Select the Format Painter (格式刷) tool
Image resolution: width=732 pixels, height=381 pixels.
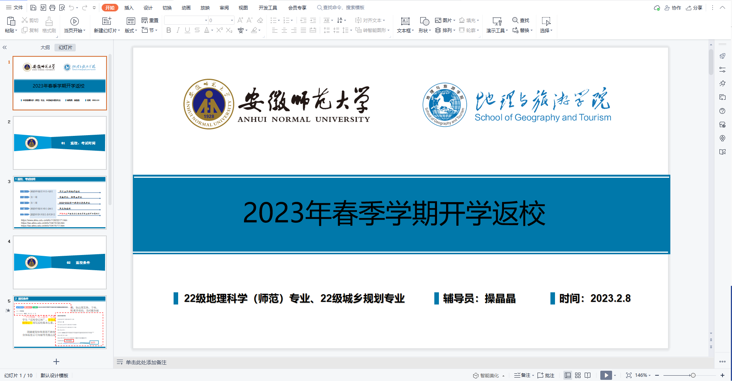[x=49, y=25]
